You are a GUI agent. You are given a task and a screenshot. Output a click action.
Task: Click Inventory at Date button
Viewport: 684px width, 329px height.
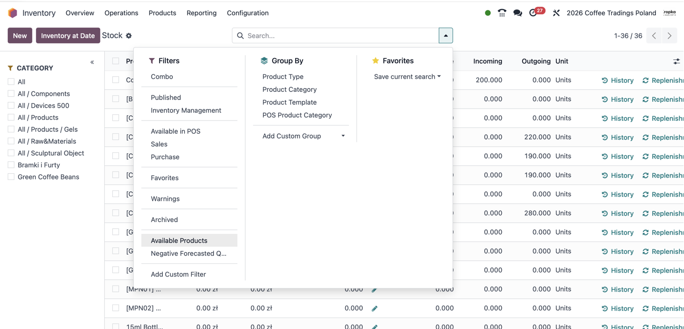tap(68, 36)
